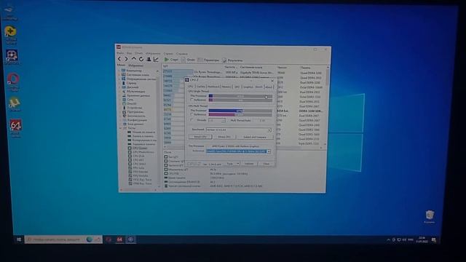The height and width of the screenshot is (262, 466).
Task: Click the user icon in AIDA64 toolbar
Action: pos(149,60)
